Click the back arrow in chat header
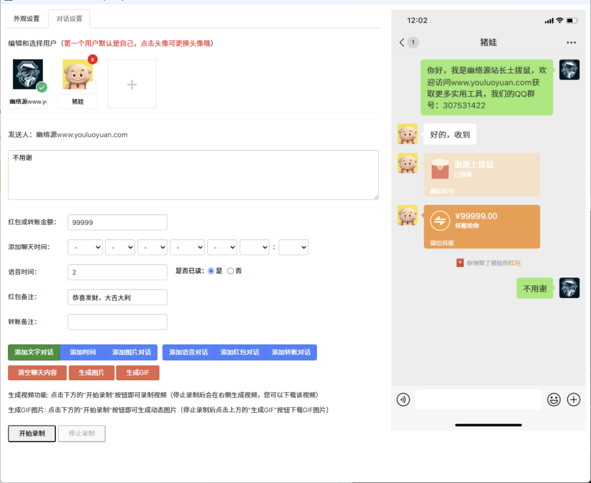Screen dimensions: 591x483 (x=402, y=42)
